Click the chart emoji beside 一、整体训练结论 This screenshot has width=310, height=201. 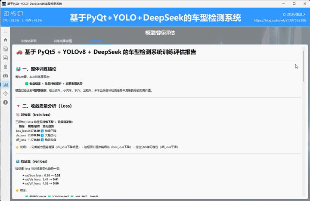18,69
